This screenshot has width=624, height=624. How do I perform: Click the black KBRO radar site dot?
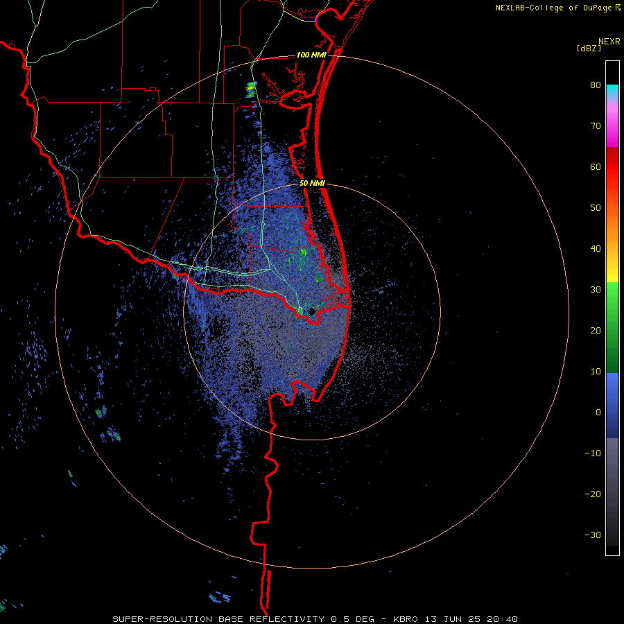(x=312, y=311)
